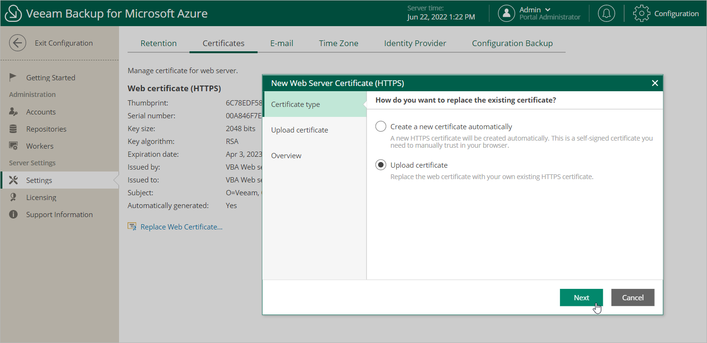Click the Workers icon in sidebar

[13, 146]
